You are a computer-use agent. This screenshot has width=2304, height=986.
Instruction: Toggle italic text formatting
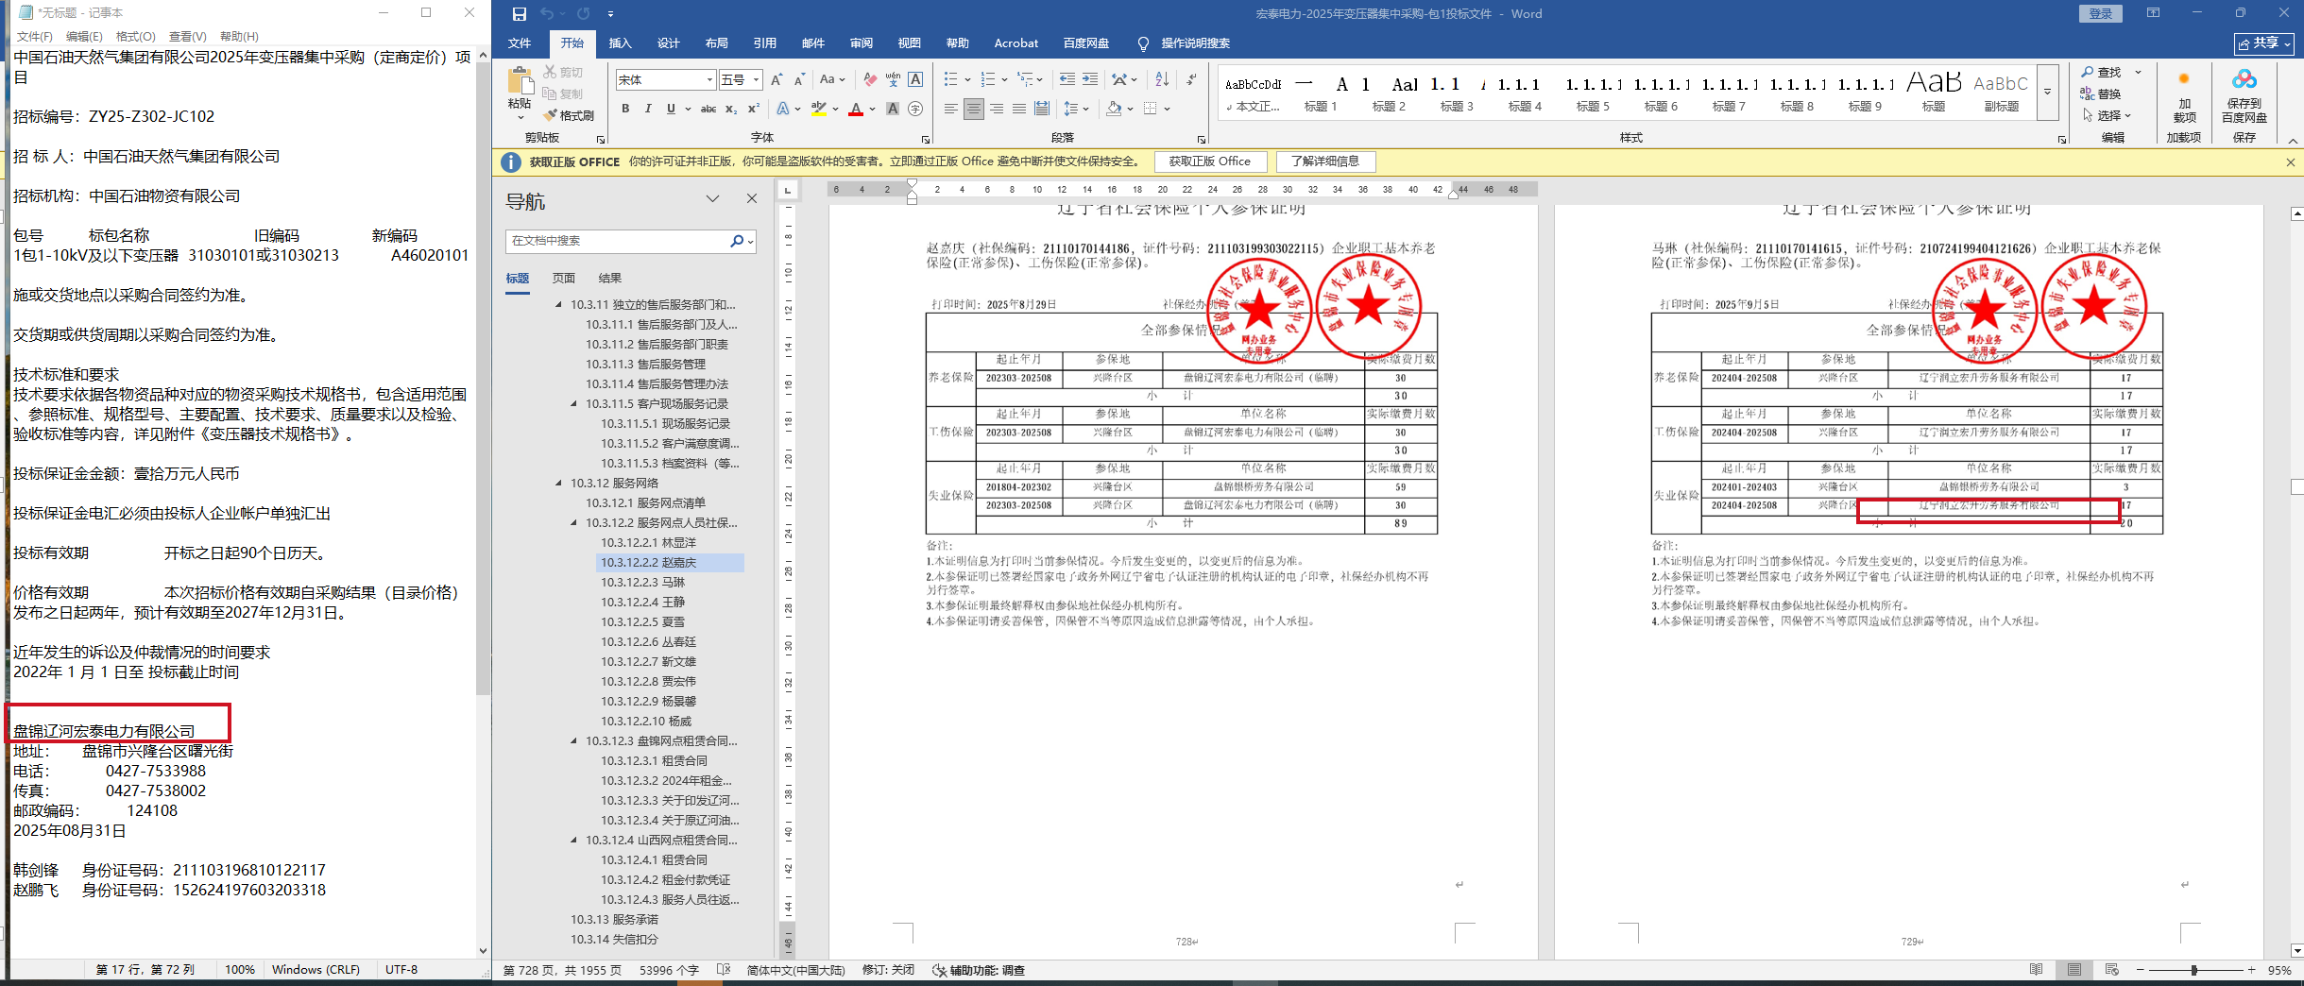click(648, 109)
